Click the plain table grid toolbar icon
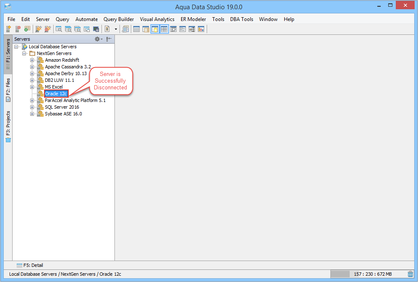 tap(137, 29)
